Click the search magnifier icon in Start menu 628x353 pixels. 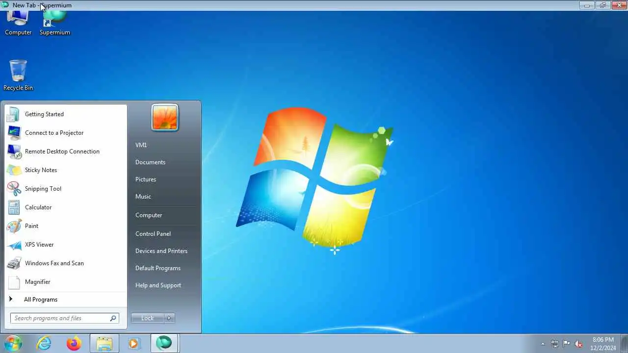click(x=113, y=318)
